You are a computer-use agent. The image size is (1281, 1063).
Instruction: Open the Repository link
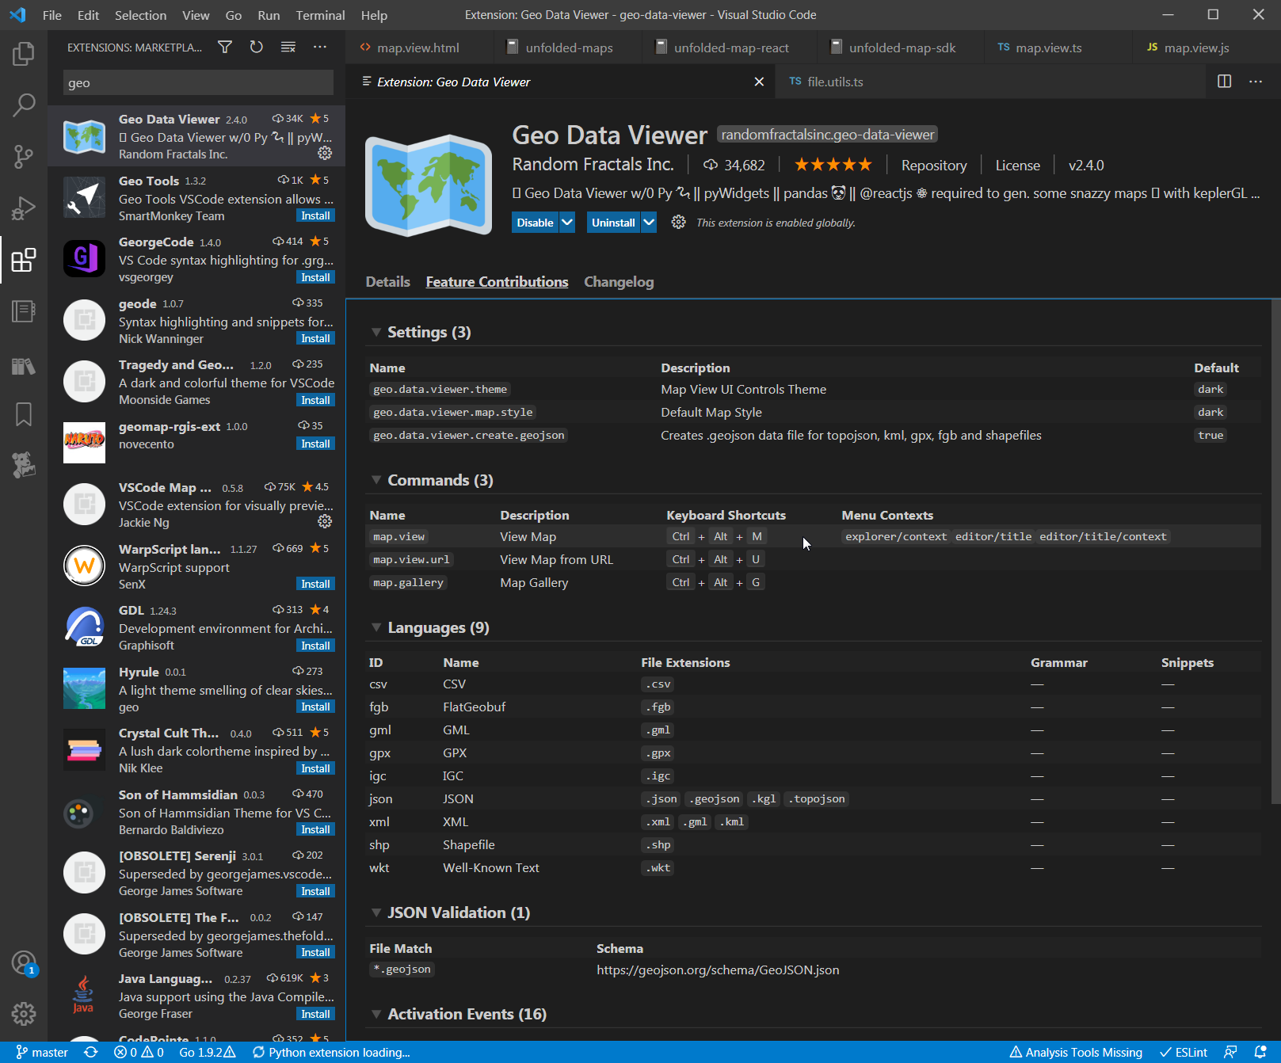coord(934,166)
